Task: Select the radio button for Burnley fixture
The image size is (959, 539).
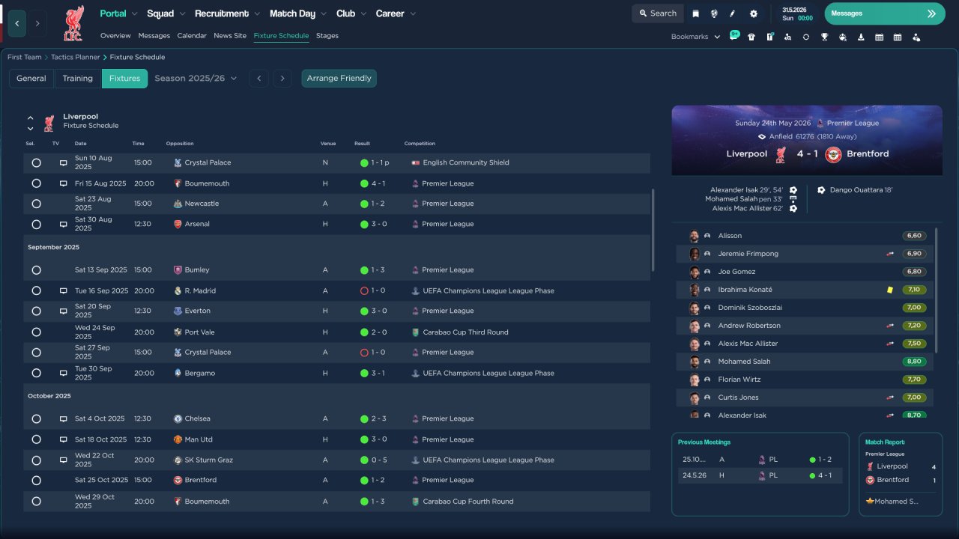Action: [36, 269]
